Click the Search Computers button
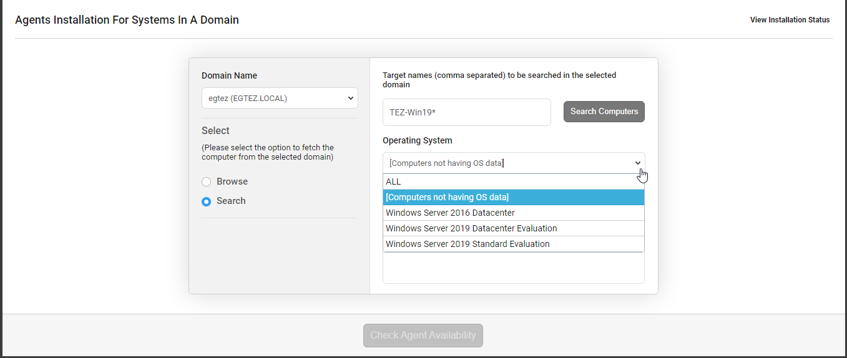Viewport: 847px width, 358px height. [604, 112]
